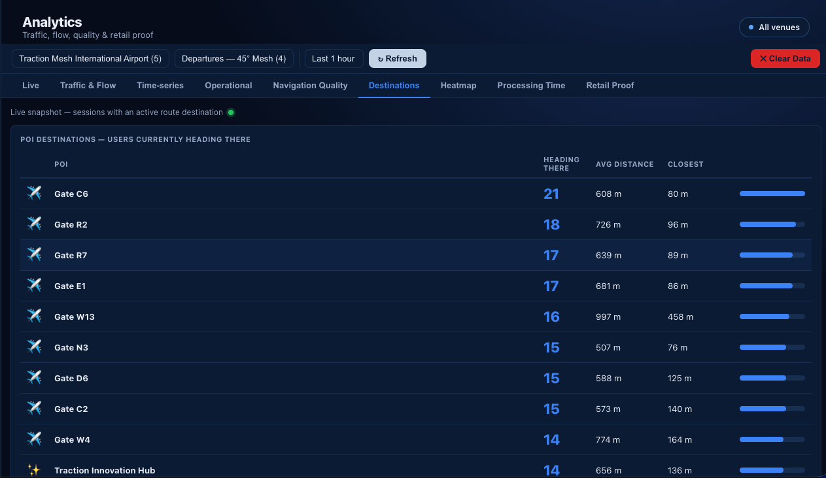Open the Departures — 45° Mesh dropdown

(x=233, y=58)
